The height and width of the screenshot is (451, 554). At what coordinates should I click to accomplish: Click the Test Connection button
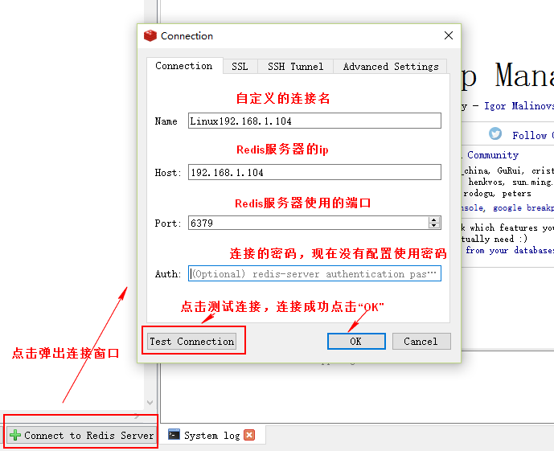pos(191,341)
